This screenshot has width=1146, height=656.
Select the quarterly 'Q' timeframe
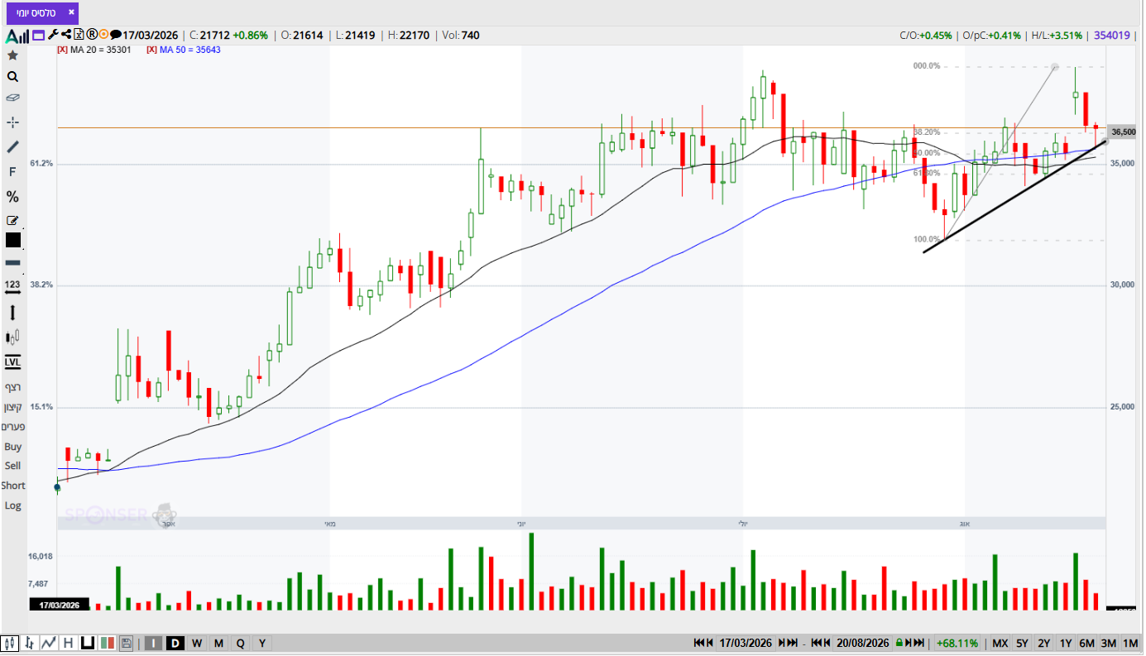point(240,643)
